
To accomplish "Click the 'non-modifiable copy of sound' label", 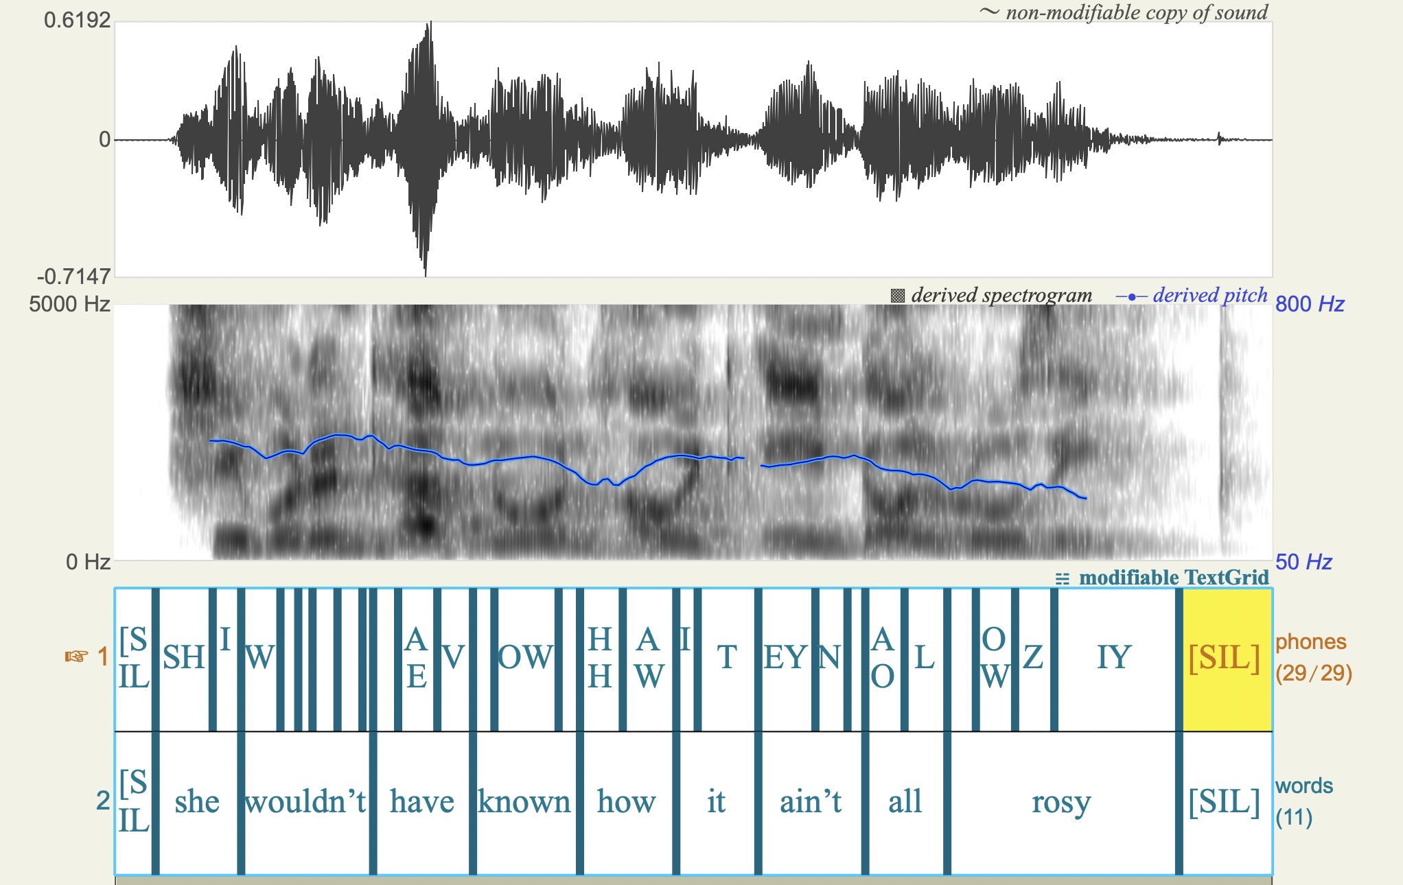I will (1137, 12).
